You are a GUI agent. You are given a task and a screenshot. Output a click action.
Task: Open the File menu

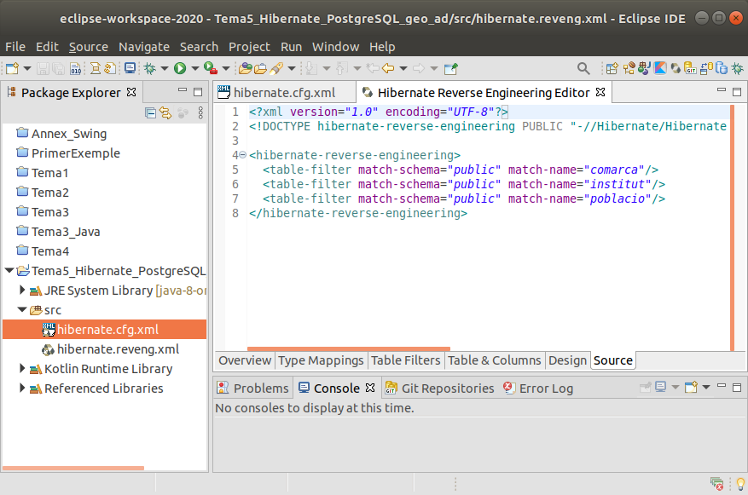[15, 47]
